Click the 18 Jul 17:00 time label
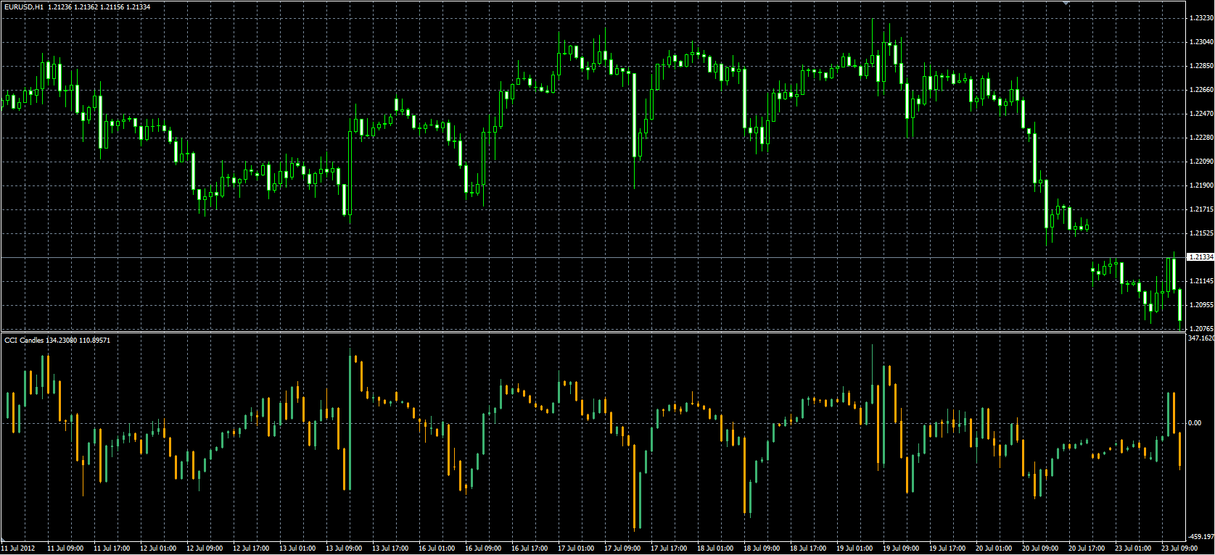1215x555 pixels. click(808, 548)
